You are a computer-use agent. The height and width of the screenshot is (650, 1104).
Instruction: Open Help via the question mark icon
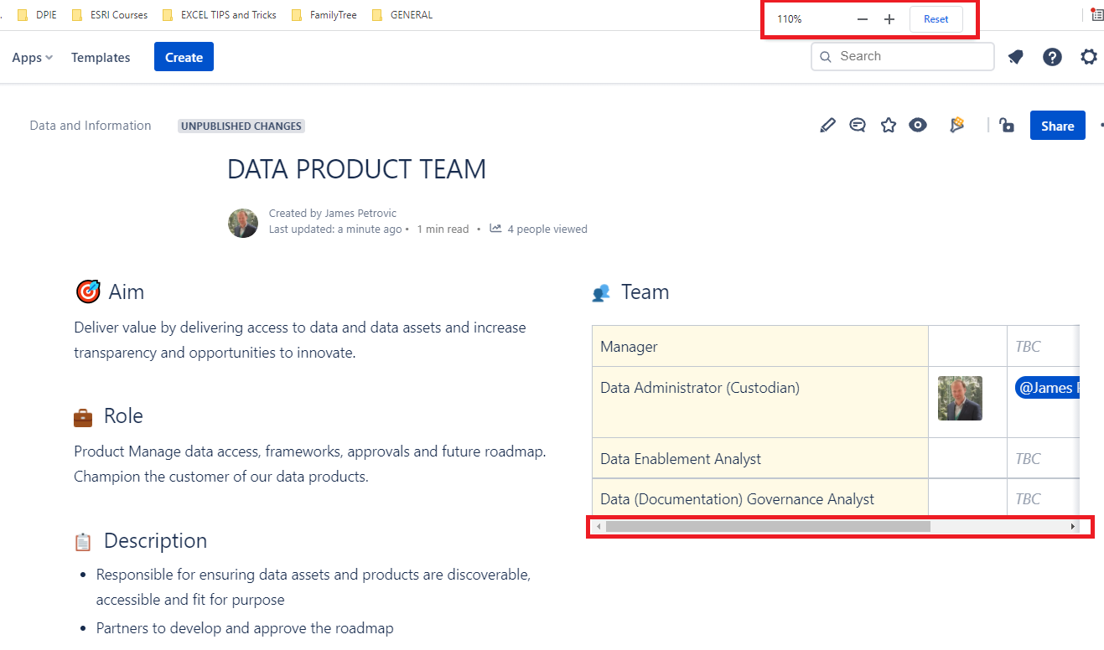pyautogui.click(x=1052, y=56)
